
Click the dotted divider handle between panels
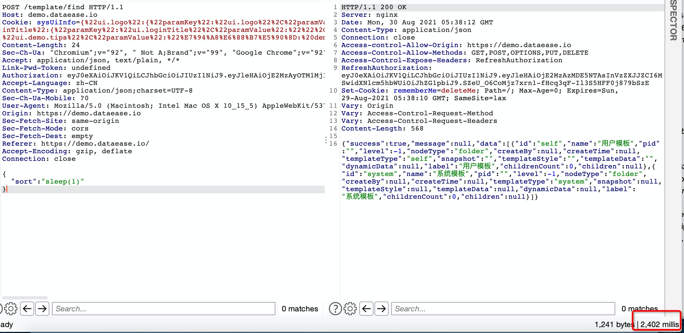pos(327,140)
